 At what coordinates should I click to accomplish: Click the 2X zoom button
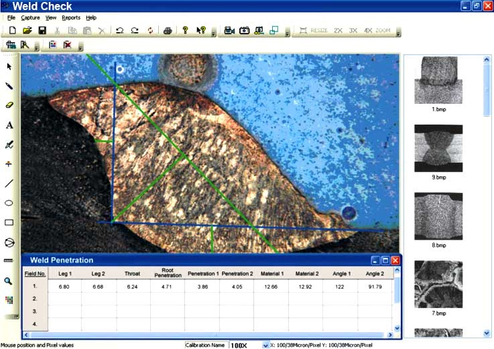click(338, 31)
